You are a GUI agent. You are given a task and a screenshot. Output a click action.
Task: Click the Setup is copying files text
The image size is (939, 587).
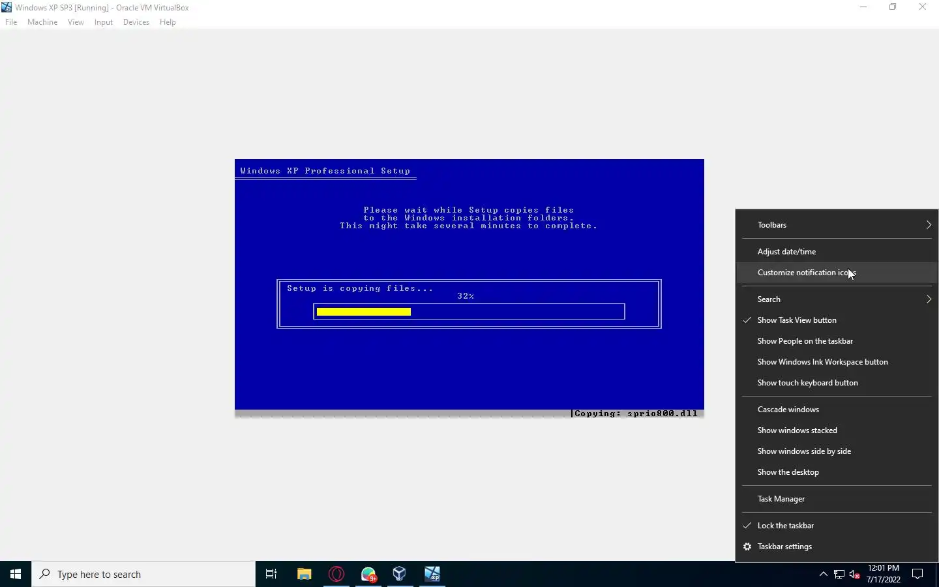click(x=360, y=288)
